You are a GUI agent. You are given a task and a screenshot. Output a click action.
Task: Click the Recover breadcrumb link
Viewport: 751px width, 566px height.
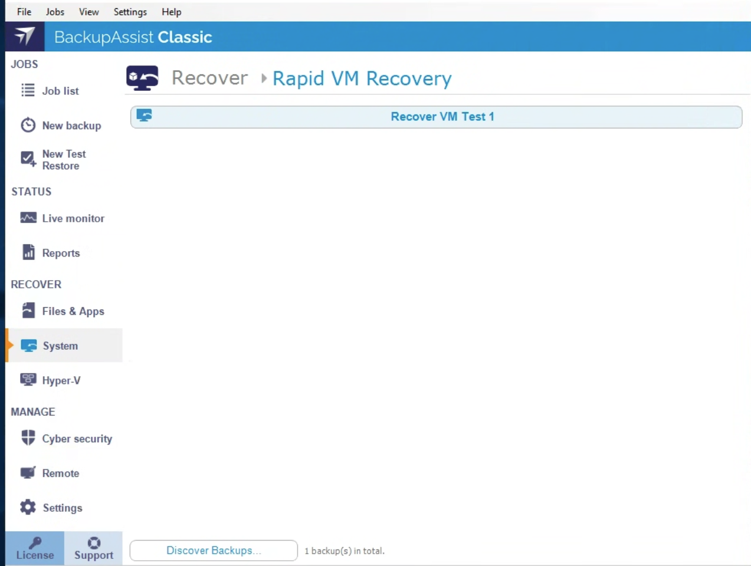(209, 78)
